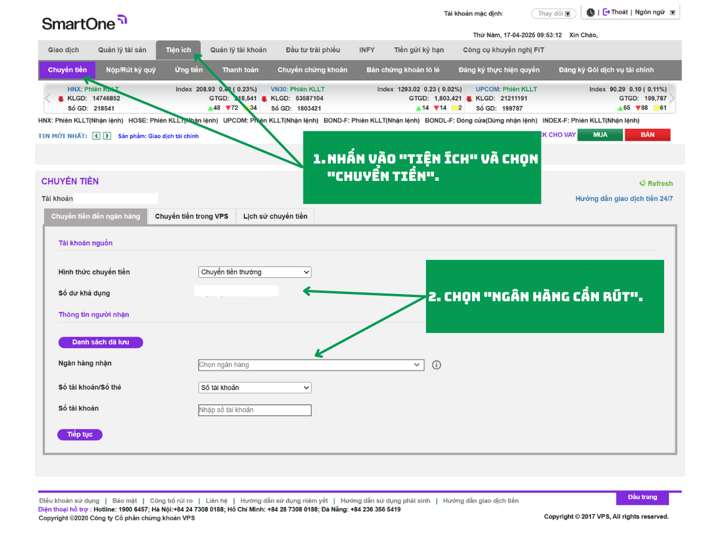
Task: Open Đầu tư trái phiếu menu
Action: (x=313, y=50)
